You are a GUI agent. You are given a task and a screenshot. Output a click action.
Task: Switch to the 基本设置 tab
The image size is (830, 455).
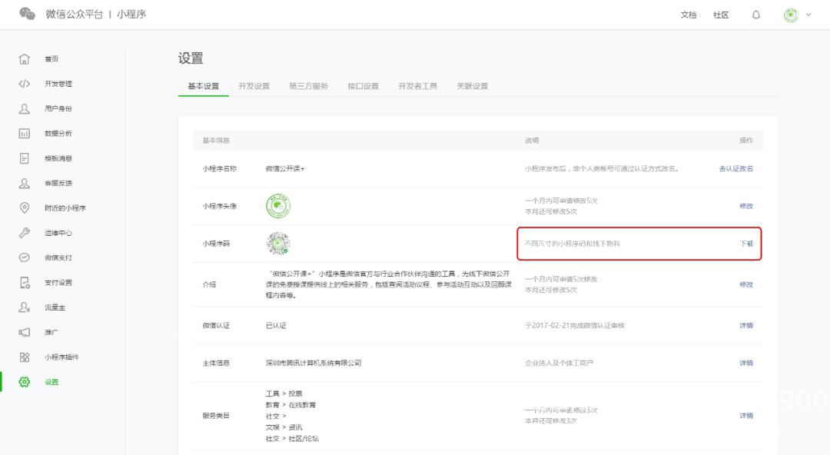point(203,86)
